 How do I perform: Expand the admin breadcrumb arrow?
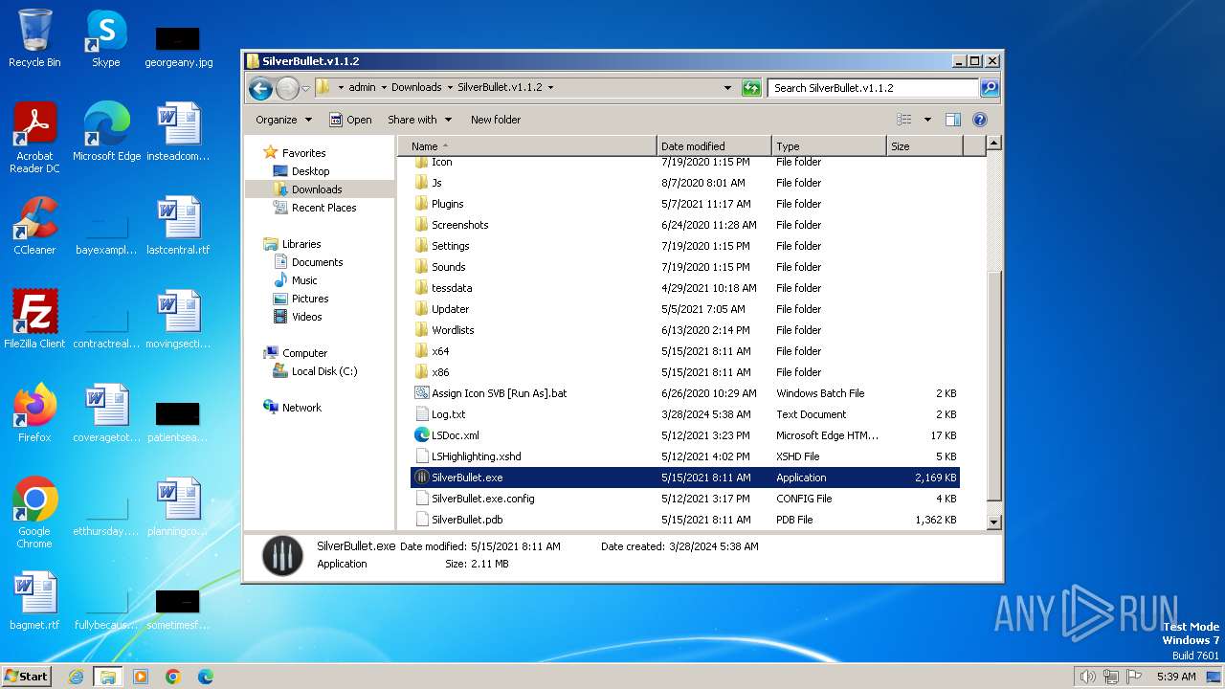pos(384,87)
